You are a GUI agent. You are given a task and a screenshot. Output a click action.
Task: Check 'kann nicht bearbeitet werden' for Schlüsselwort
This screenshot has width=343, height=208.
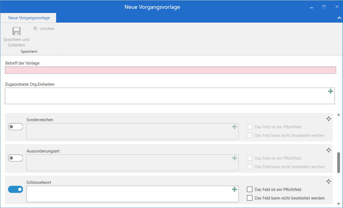click(250, 198)
